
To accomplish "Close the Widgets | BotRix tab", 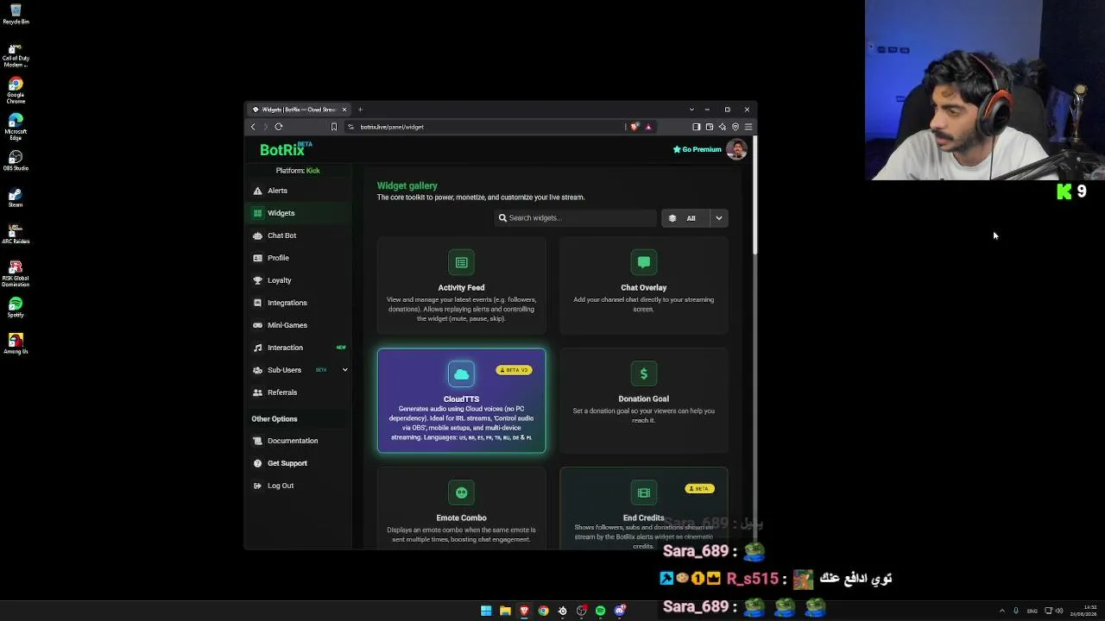I will pos(344,110).
